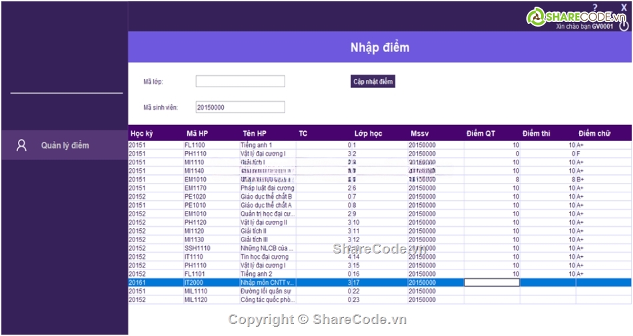Select the MI1120 course code cell
This screenshot has height=336, width=633.
pos(212,231)
